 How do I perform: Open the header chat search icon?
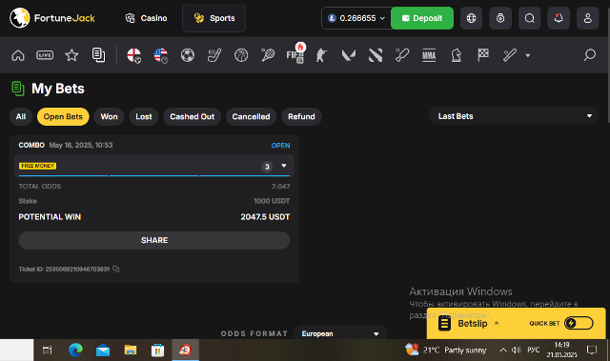pyautogui.click(x=530, y=18)
